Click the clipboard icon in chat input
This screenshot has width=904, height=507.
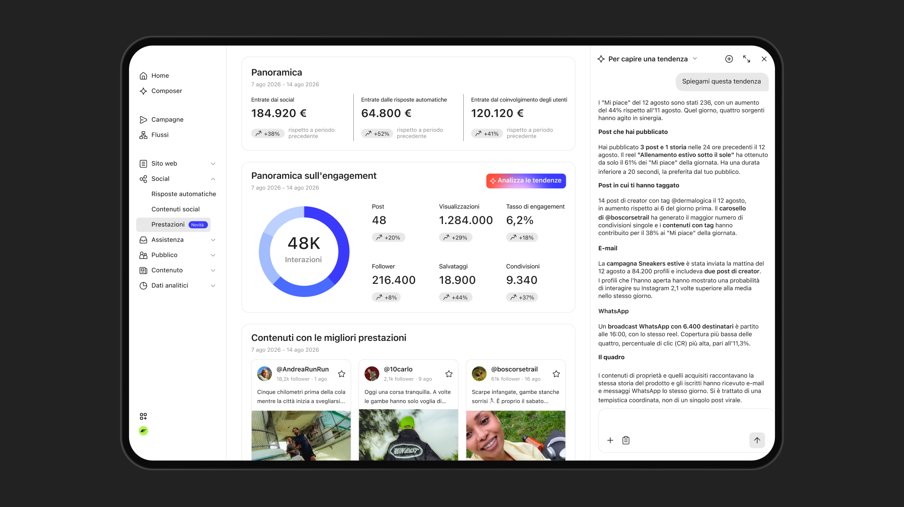[626, 440]
